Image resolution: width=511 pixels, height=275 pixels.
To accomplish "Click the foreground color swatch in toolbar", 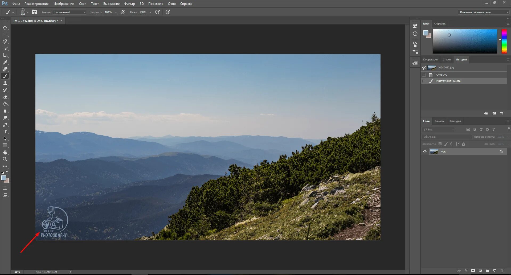I will pyautogui.click(x=4, y=178).
